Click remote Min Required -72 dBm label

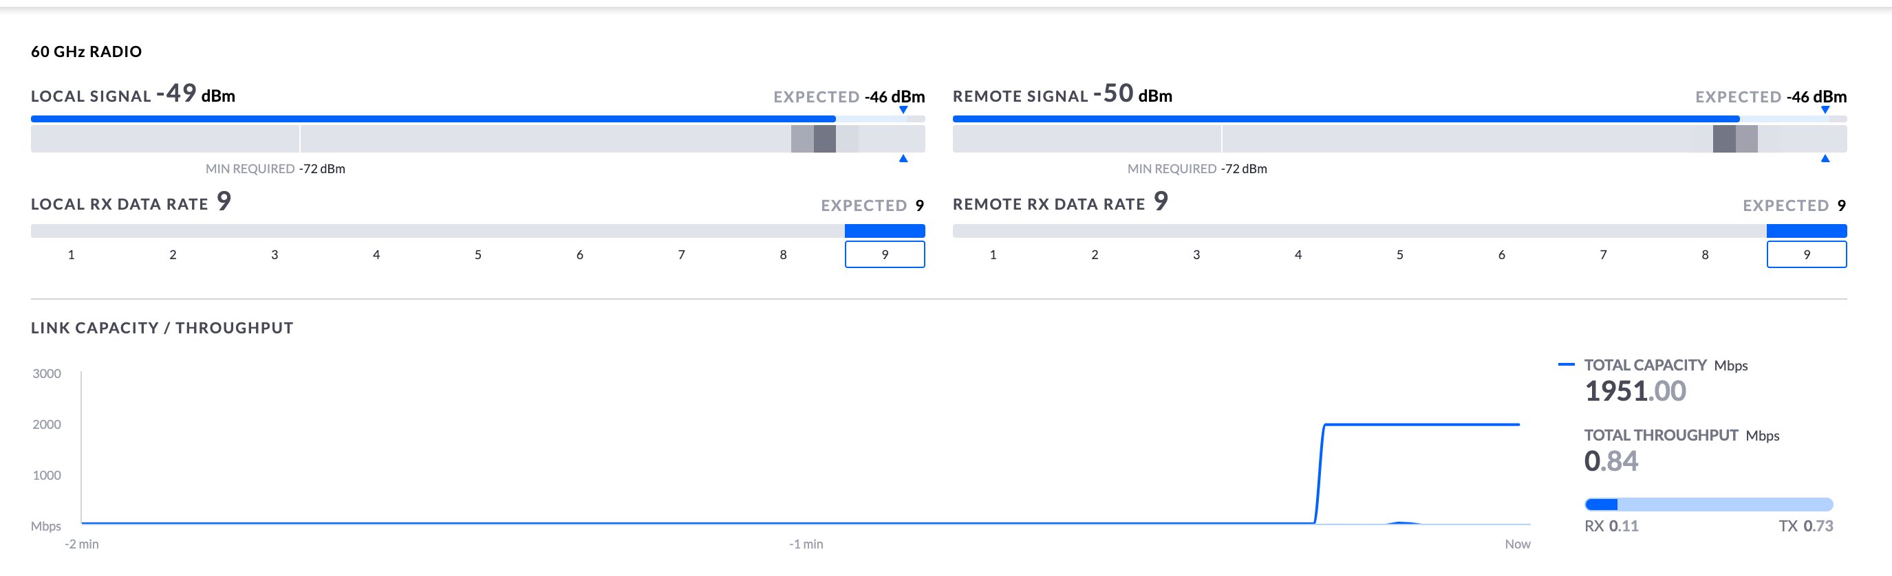click(1197, 169)
